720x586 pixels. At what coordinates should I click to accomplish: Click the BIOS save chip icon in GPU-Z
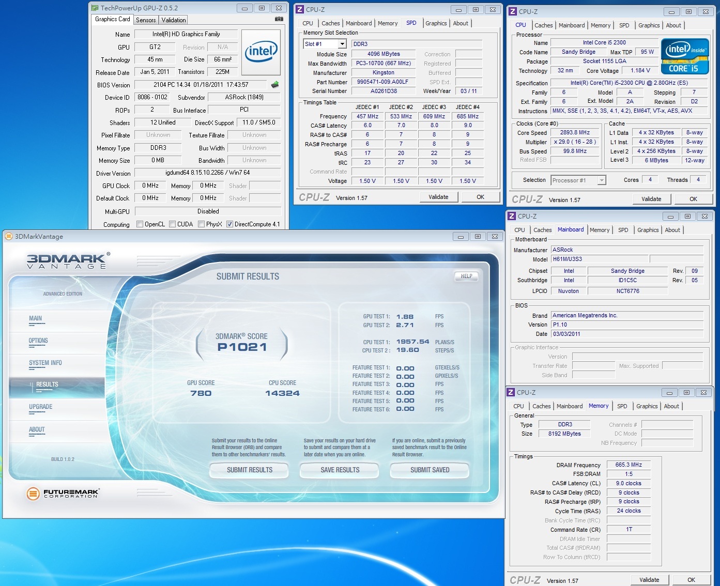point(275,84)
